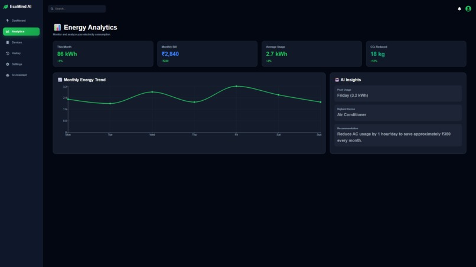
Task: Click the Tue data point on chart
Action: click(110, 104)
